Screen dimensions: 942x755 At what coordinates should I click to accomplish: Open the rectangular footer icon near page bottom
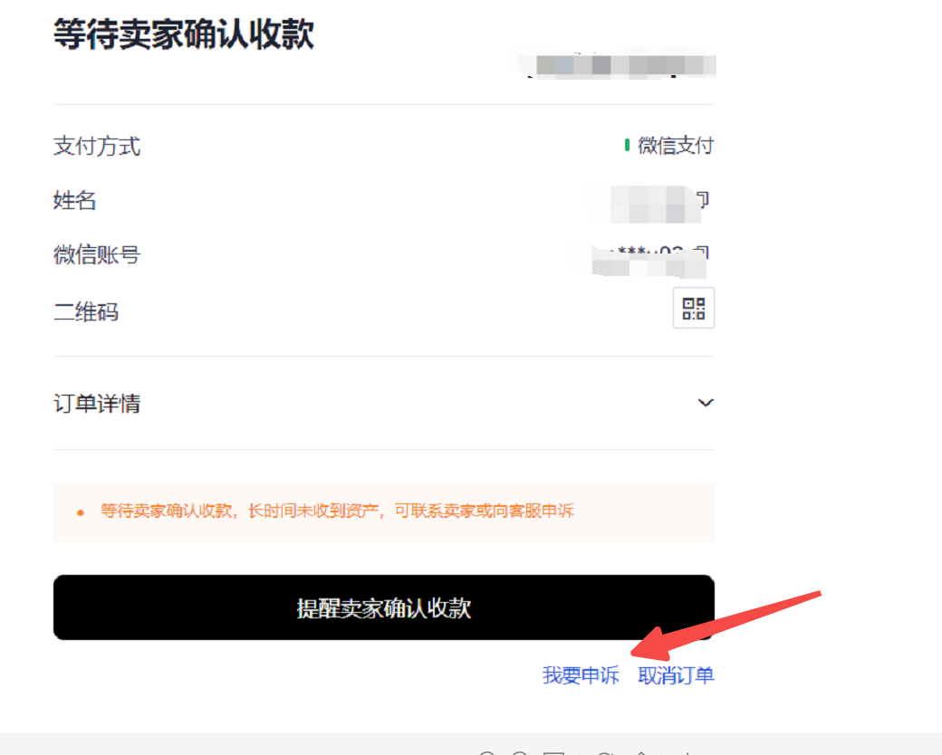555,752
